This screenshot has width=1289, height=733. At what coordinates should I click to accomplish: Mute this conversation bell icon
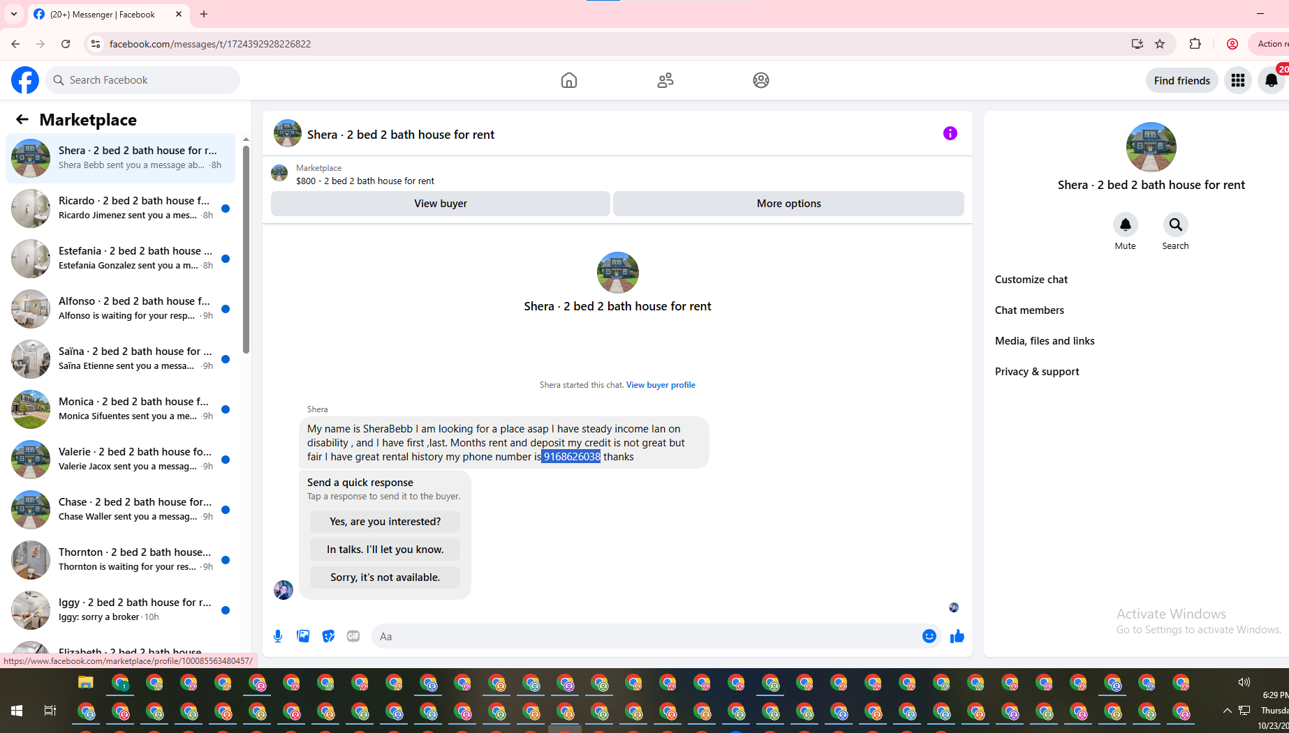[1126, 225]
